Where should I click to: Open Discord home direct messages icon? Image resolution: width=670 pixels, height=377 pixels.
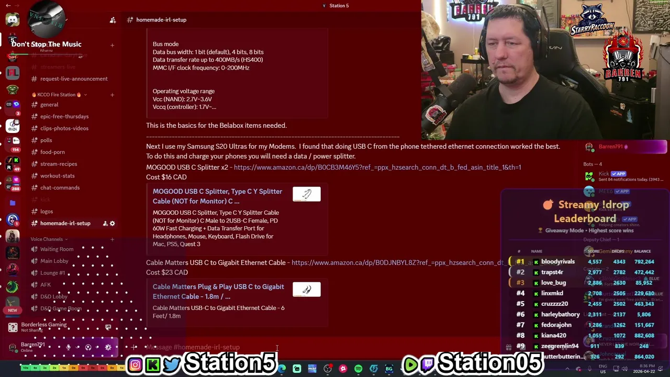click(x=13, y=19)
